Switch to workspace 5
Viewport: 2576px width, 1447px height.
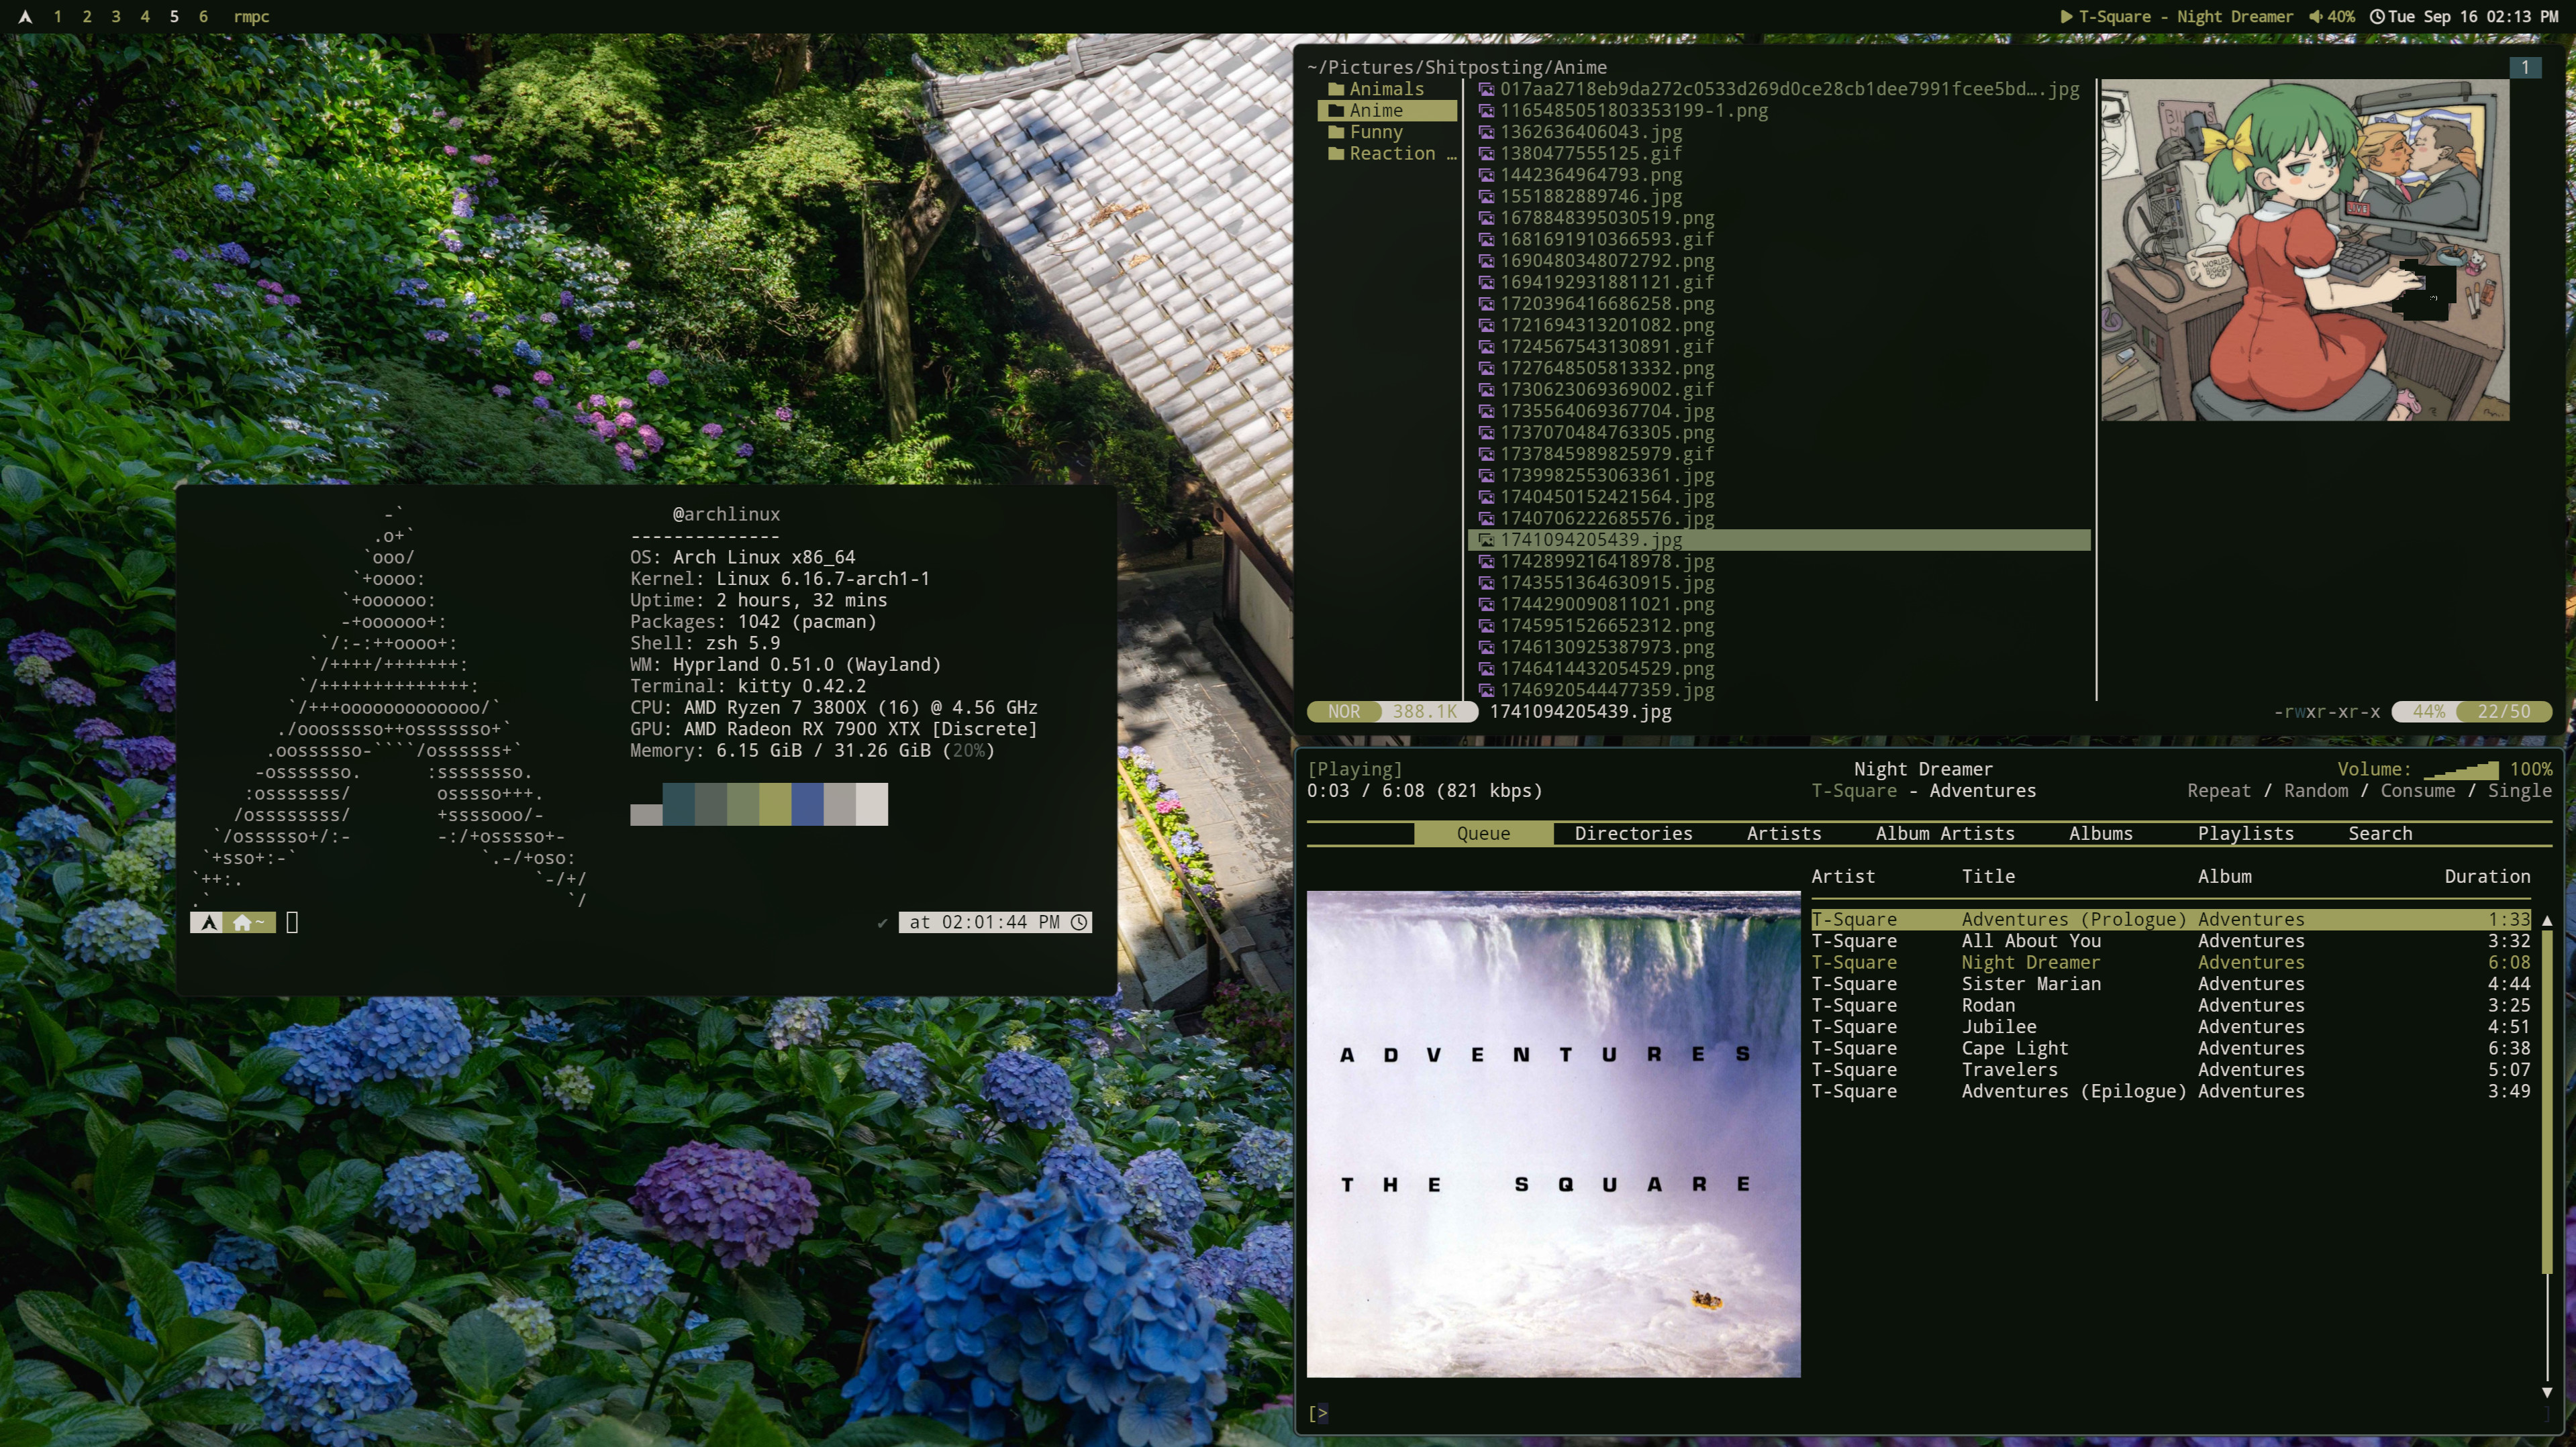point(174,16)
